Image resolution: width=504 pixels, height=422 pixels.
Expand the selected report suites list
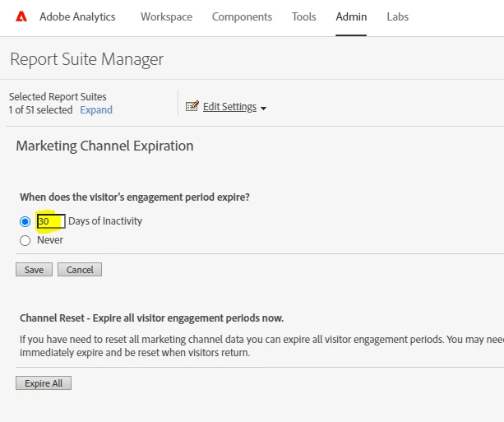click(x=96, y=110)
